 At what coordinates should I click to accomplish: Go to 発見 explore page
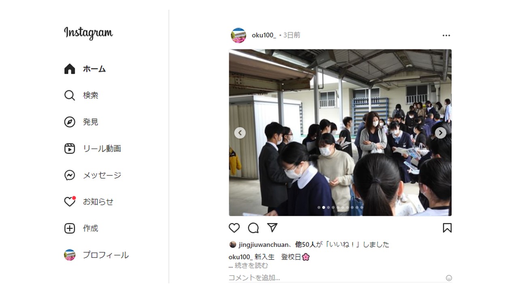(81, 122)
